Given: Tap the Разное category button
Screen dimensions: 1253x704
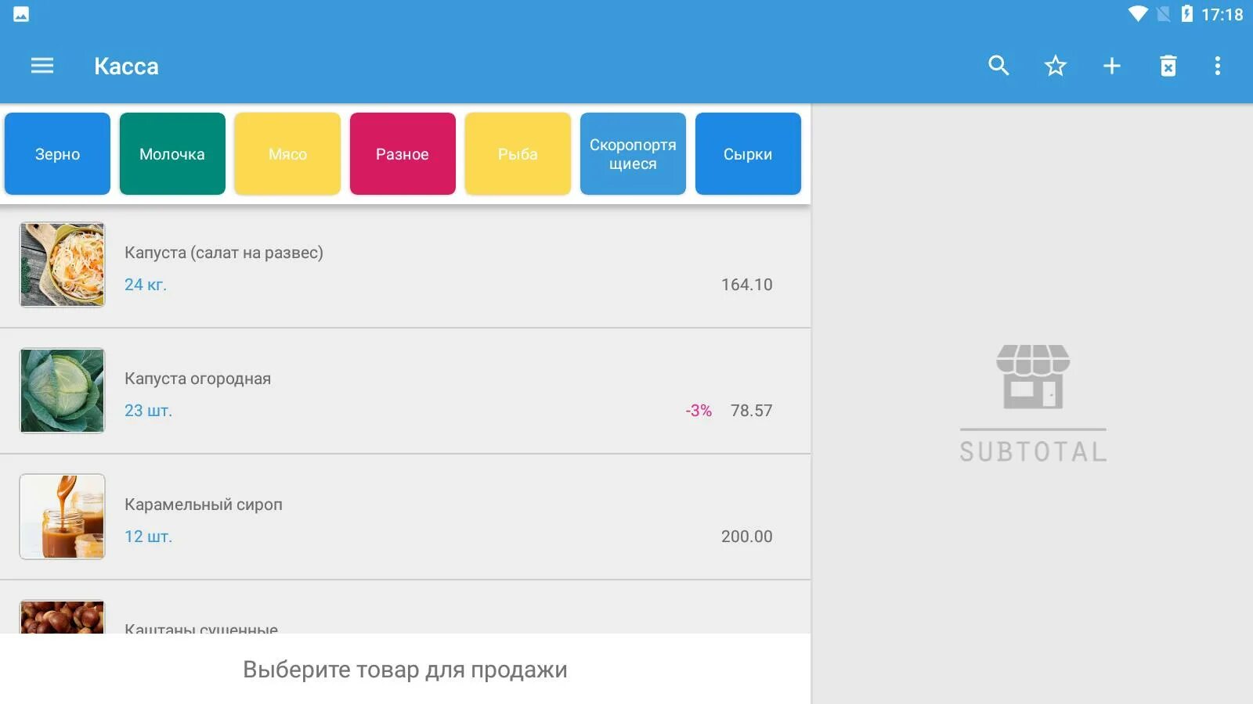Looking at the screenshot, I should point(403,153).
